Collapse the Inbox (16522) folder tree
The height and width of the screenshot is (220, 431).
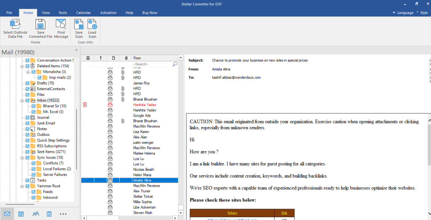point(22,101)
